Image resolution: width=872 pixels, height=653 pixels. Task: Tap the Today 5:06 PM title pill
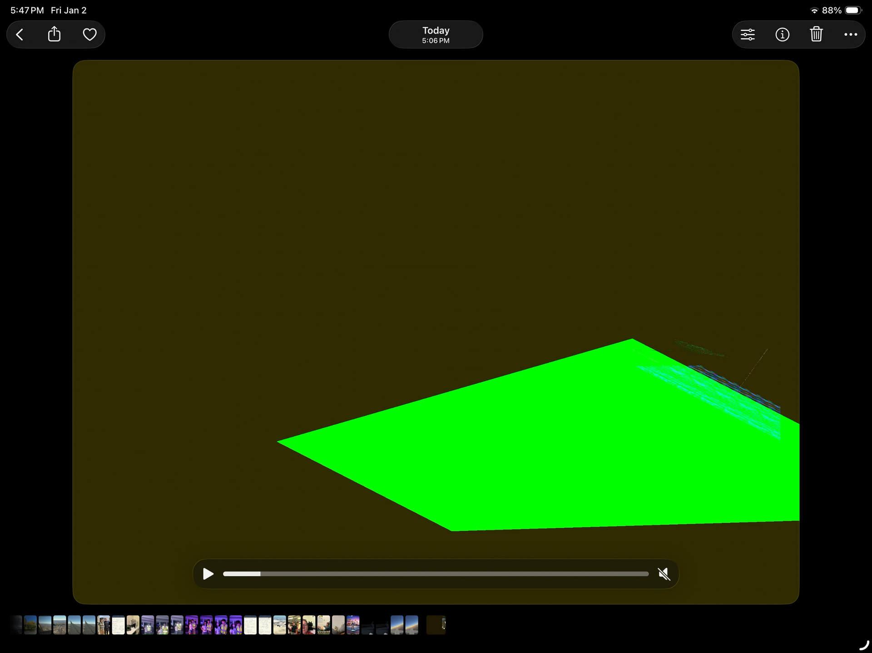[436, 34]
